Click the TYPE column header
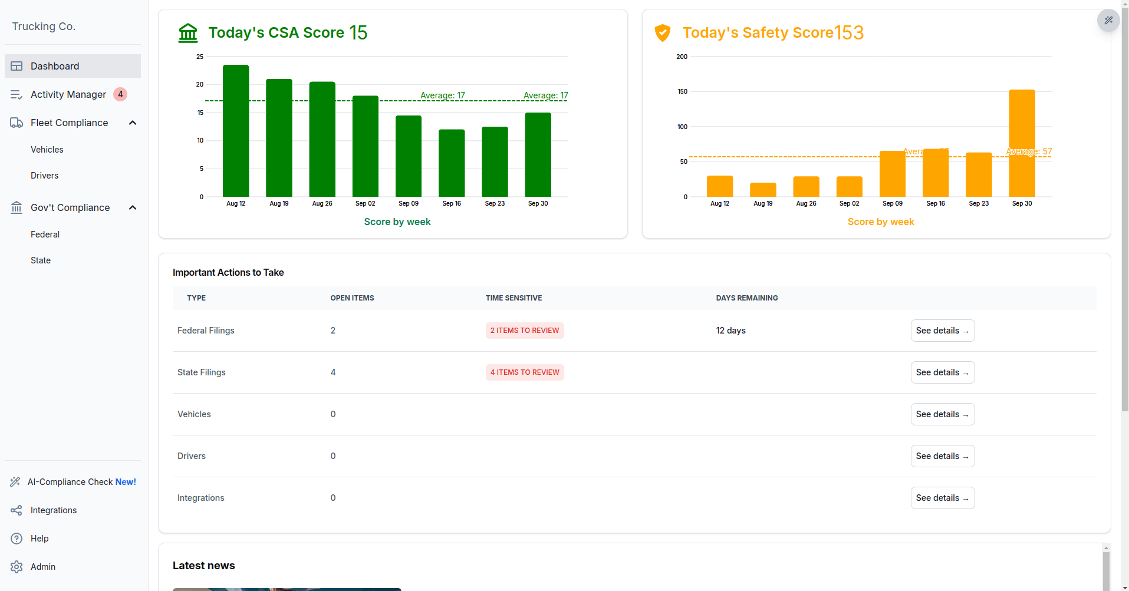The width and height of the screenshot is (1129, 591). point(196,298)
